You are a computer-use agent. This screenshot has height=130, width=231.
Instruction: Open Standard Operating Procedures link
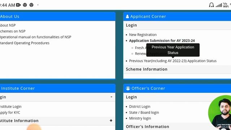pyautogui.click(x=25, y=43)
